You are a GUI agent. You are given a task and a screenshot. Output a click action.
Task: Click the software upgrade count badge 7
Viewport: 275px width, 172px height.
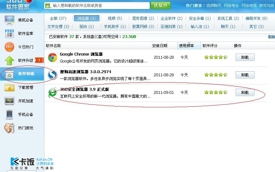click(x=39, y=60)
